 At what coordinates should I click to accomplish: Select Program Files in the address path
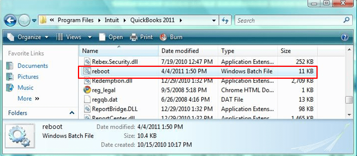tap(76, 20)
